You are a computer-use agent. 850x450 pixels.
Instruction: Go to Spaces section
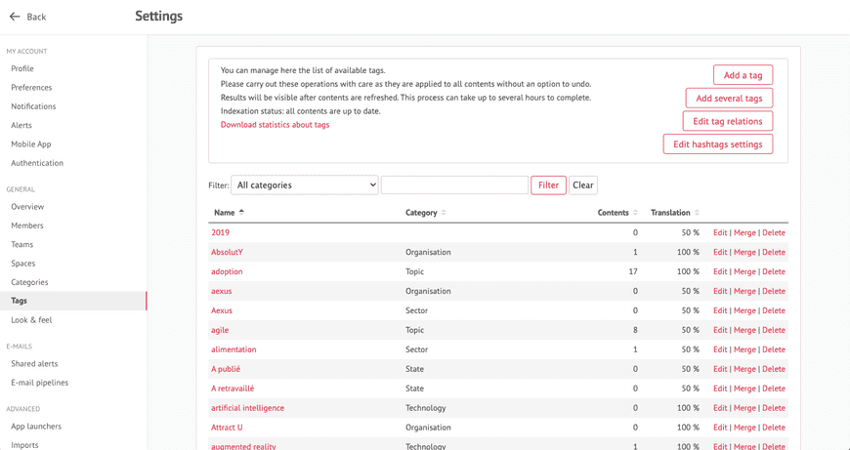pyautogui.click(x=22, y=264)
